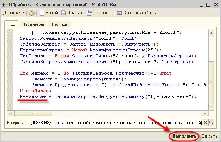
Task: Click the Новый toolbar button
Action: coord(49,13)
